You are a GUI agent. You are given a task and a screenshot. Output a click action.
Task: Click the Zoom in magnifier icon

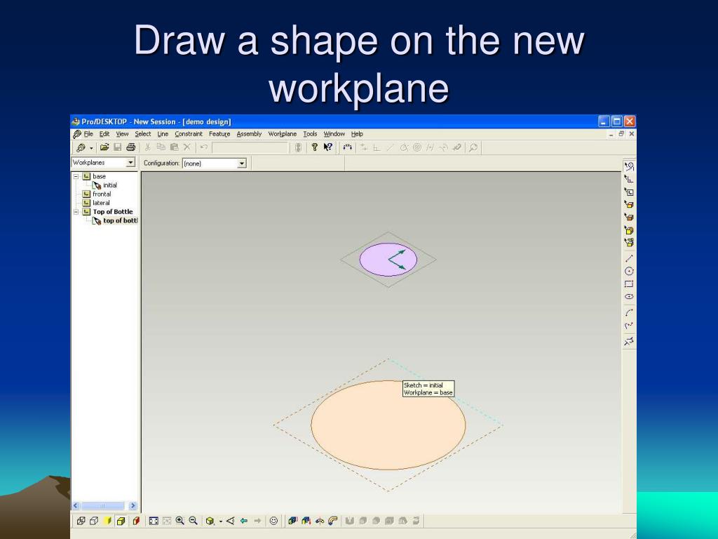tap(180, 521)
